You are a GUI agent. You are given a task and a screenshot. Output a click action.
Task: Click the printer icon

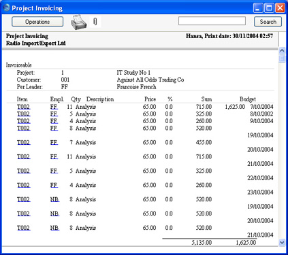click(x=79, y=22)
